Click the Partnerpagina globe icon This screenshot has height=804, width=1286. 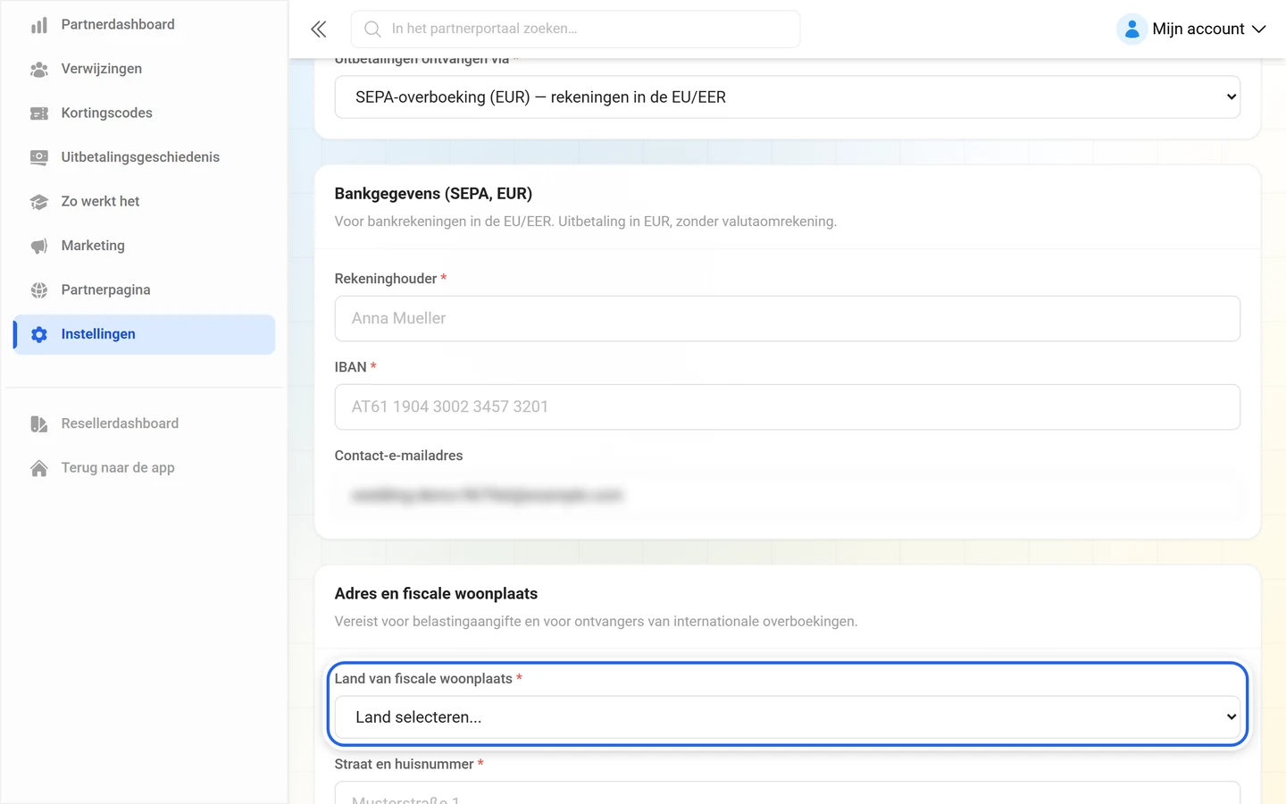[38, 290]
